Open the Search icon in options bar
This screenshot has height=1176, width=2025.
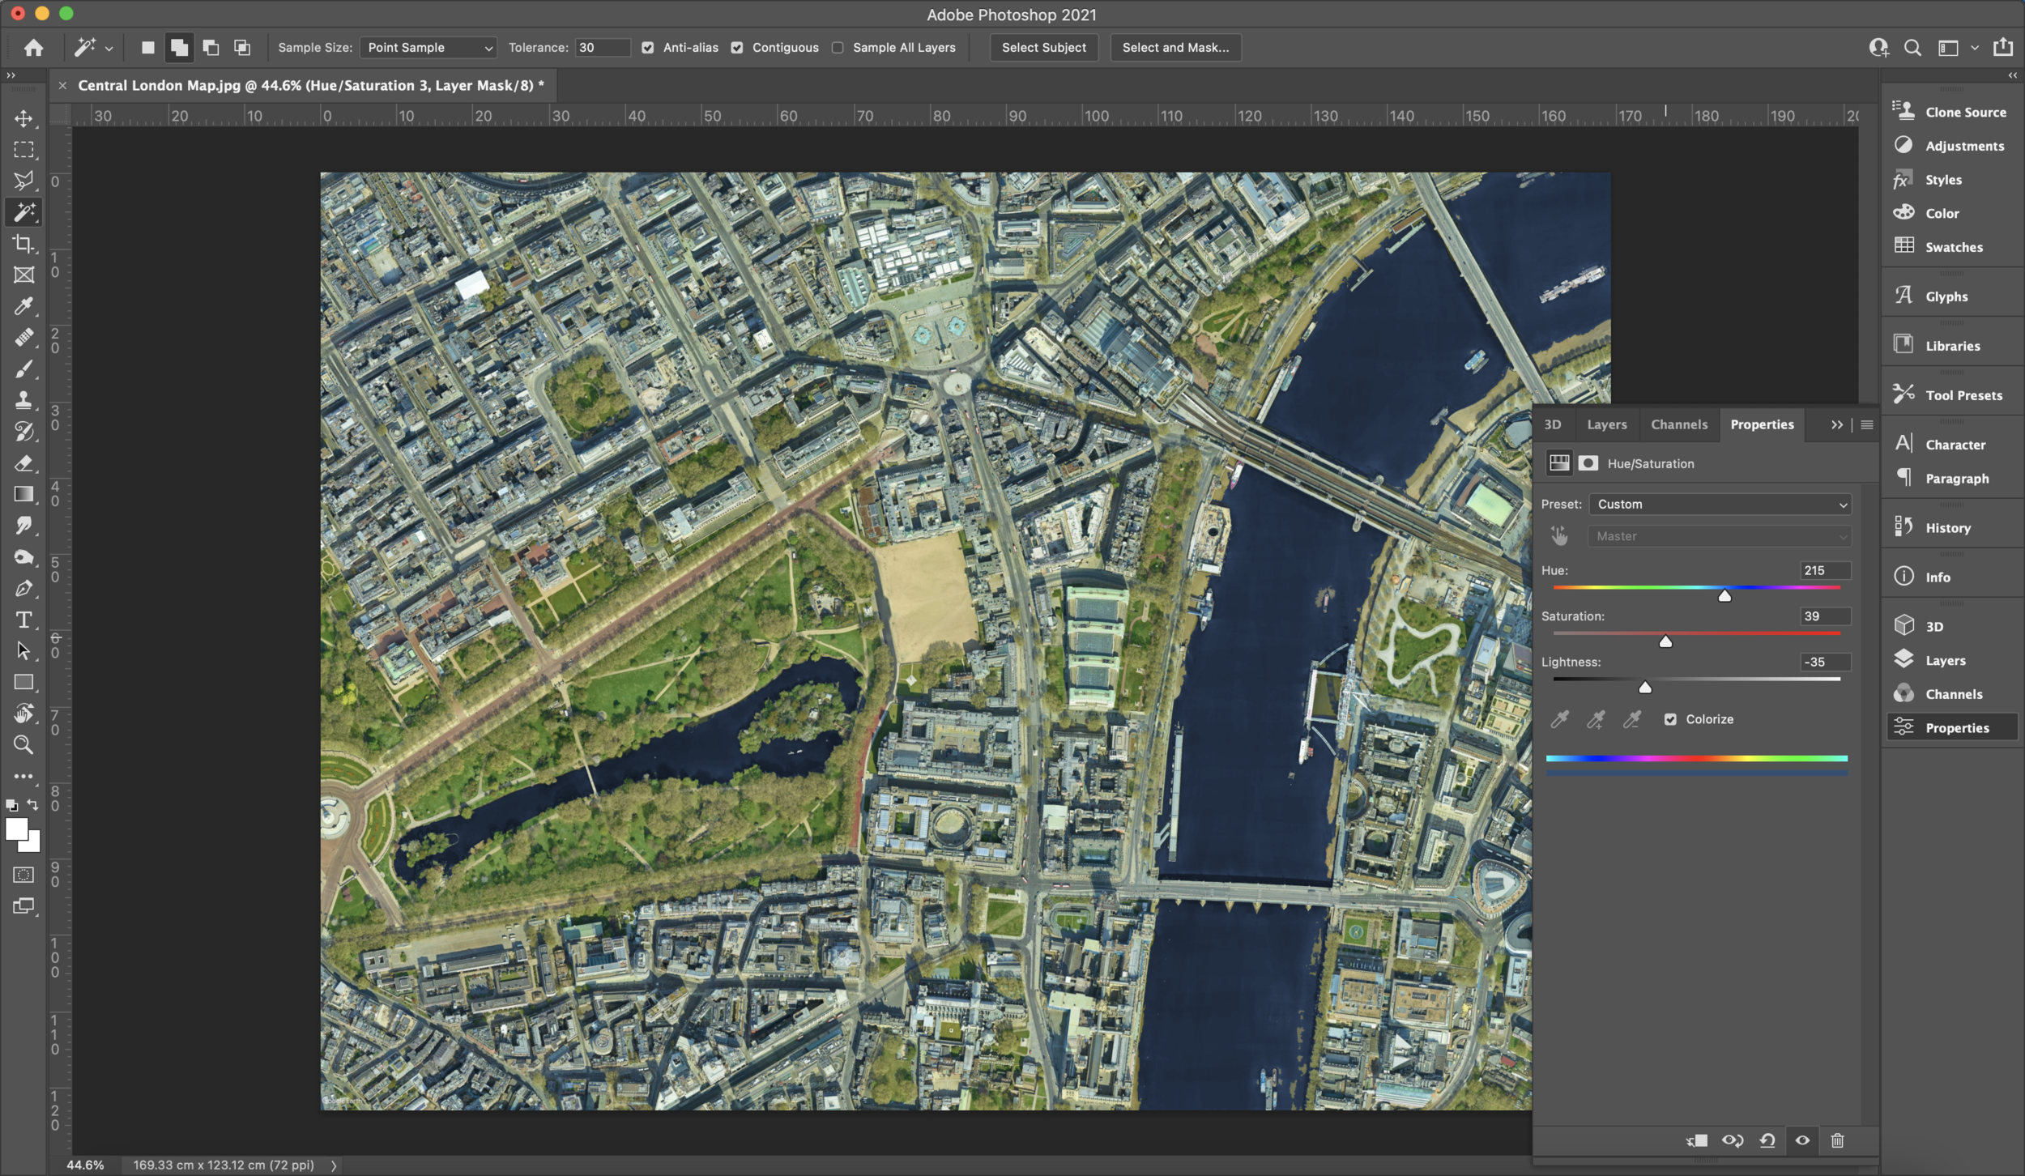click(x=1912, y=48)
